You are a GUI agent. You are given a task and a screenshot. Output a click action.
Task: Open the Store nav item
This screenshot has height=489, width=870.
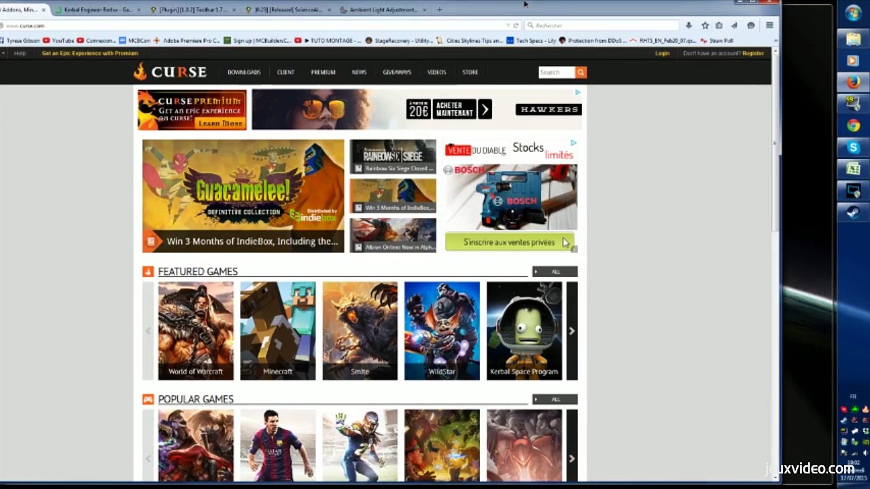point(470,72)
